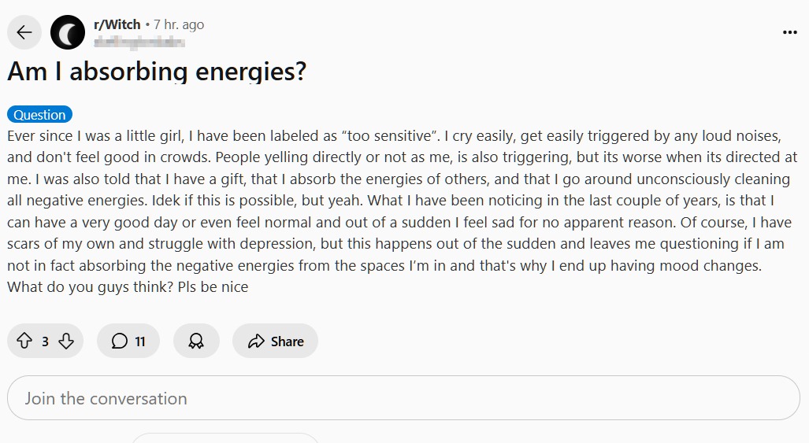The image size is (809, 443).
Task: Click in the 'Join the conversation' field
Action: 403,398
